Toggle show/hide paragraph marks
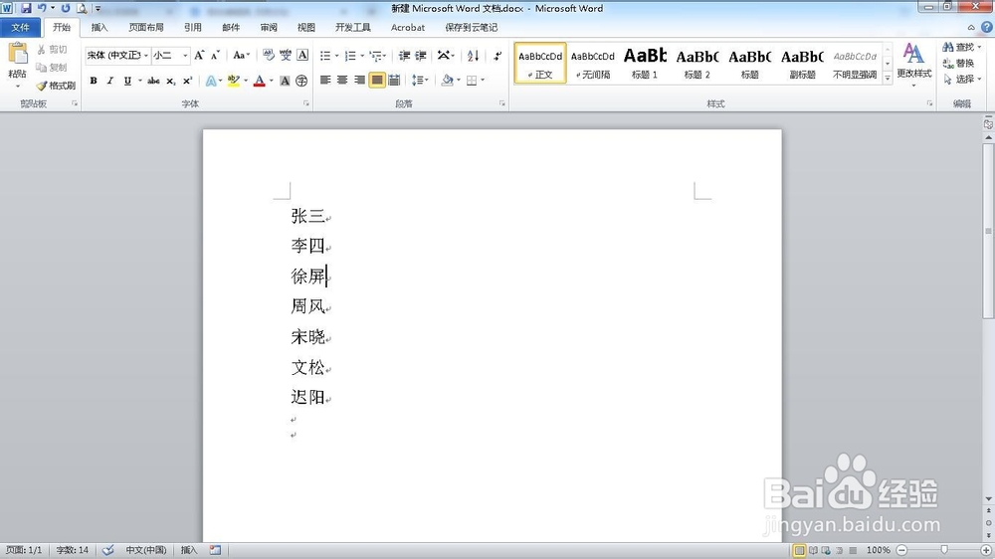 pos(497,56)
